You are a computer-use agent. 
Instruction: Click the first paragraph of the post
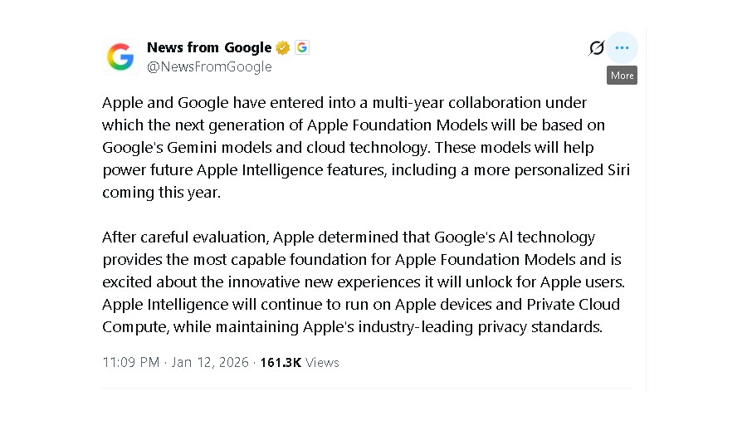click(365, 147)
